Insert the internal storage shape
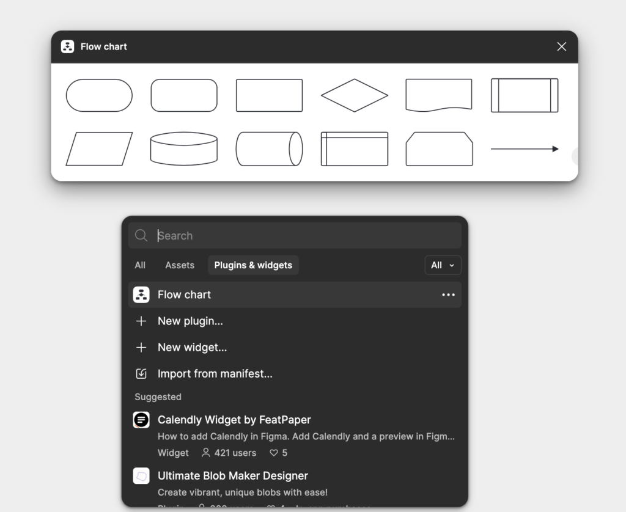 (x=355, y=149)
